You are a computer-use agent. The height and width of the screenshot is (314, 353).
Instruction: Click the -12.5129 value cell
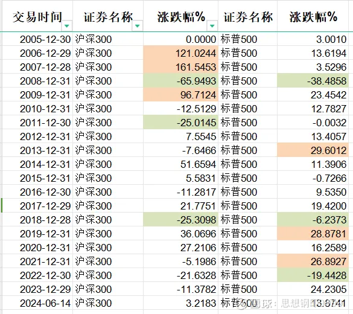[x=180, y=109]
